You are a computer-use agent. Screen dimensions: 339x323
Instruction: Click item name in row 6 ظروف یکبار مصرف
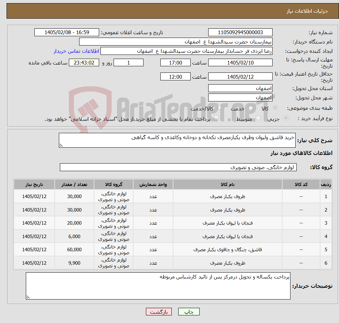tap(227, 263)
